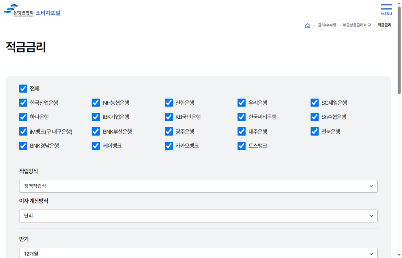Click the 적금금리 page heading
Viewport: 402px width, 258px height.
(26, 47)
